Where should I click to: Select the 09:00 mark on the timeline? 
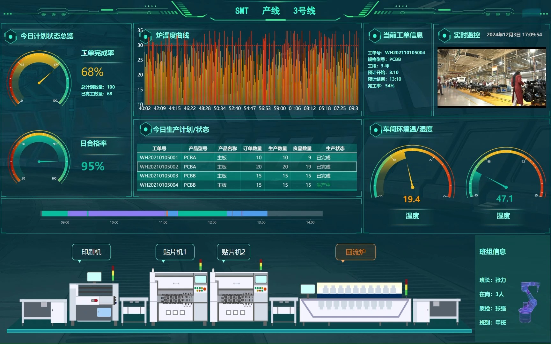pyautogui.click(x=65, y=222)
